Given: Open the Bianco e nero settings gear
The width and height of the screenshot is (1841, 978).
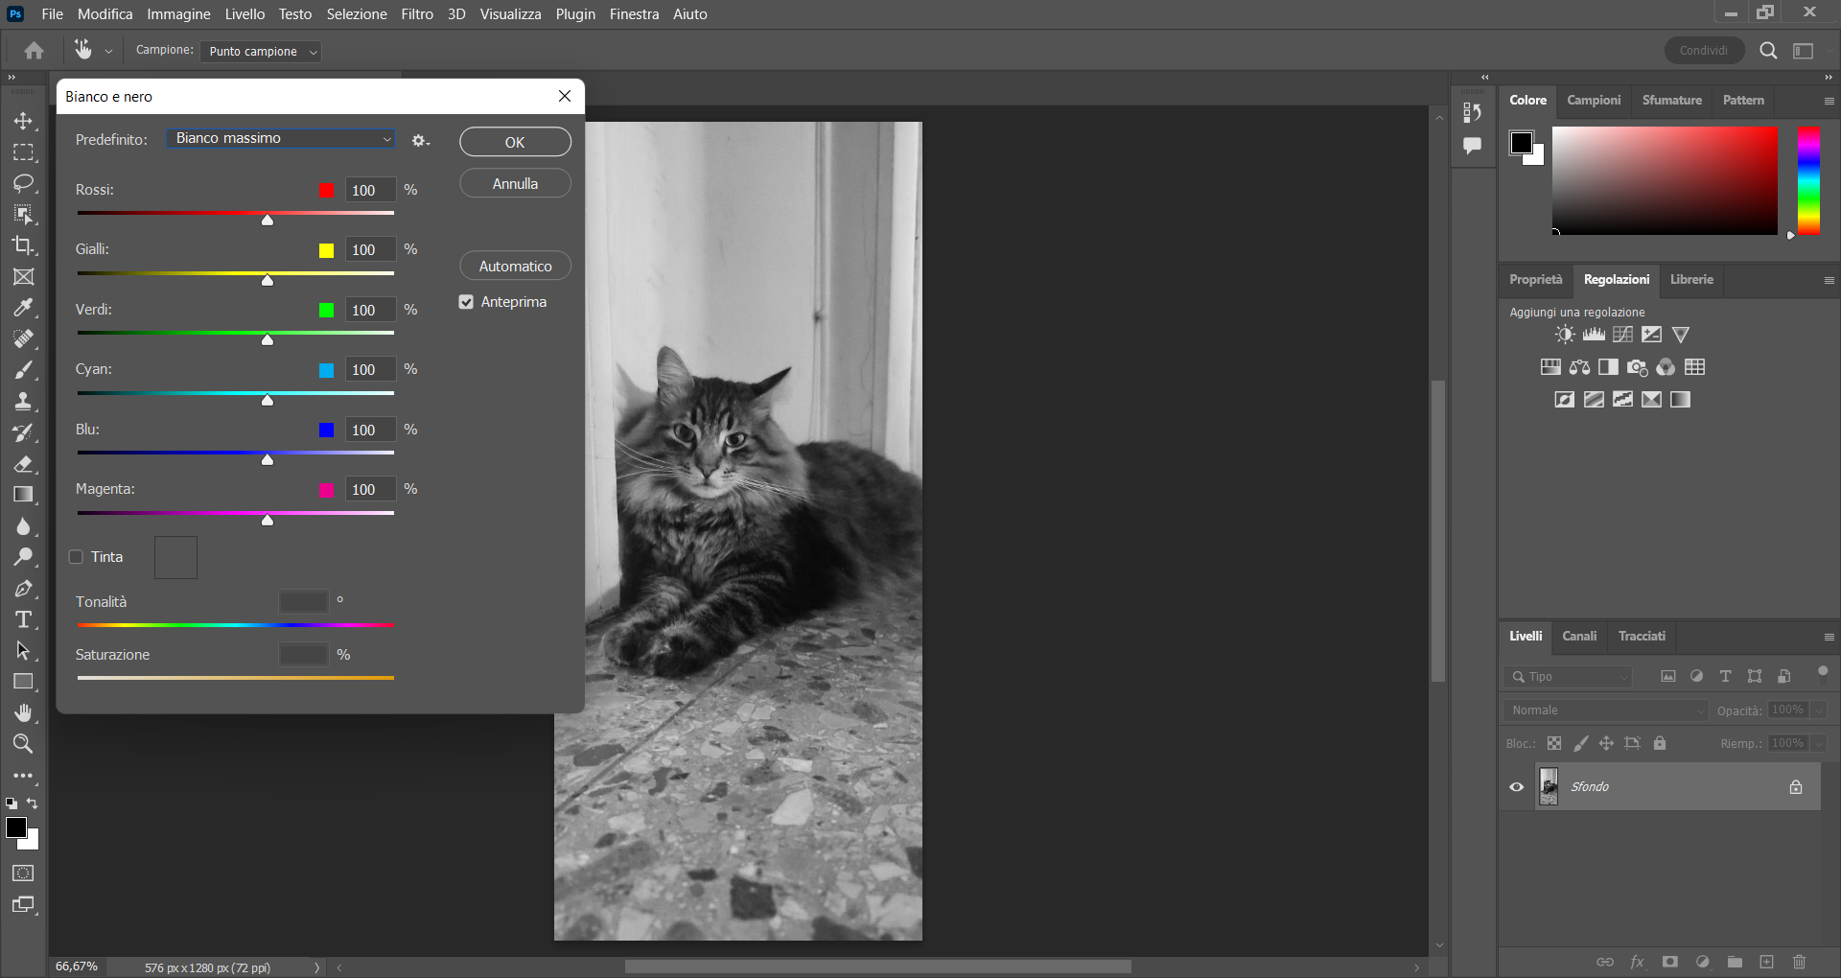Looking at the screenshot, I should point(419,140).
